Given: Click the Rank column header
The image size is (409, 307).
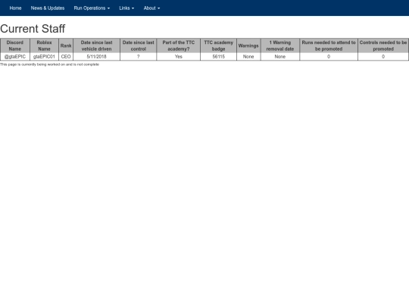Looking at the screenshot, I should click(x=66, y=45).
